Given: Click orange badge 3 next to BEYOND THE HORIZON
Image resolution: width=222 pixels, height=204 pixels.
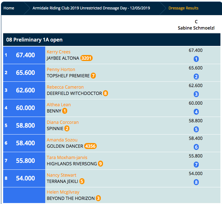Looking at the screenshot, I should (x=98, y=198).
